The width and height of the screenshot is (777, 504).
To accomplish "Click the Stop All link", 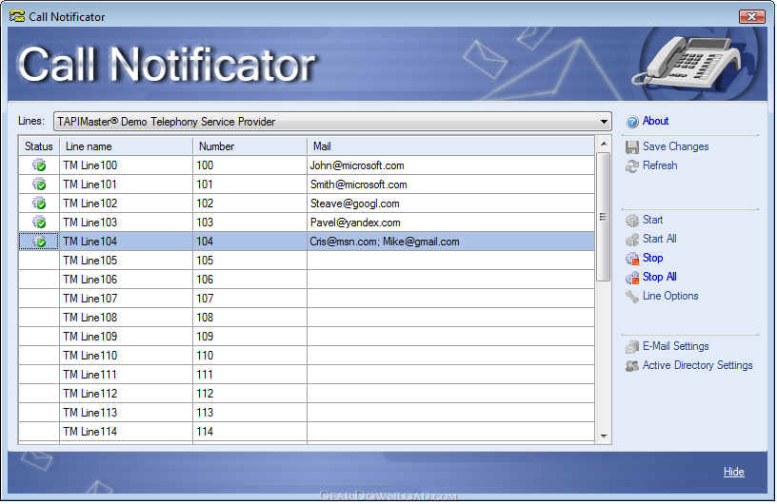I will tap(660, 277).
